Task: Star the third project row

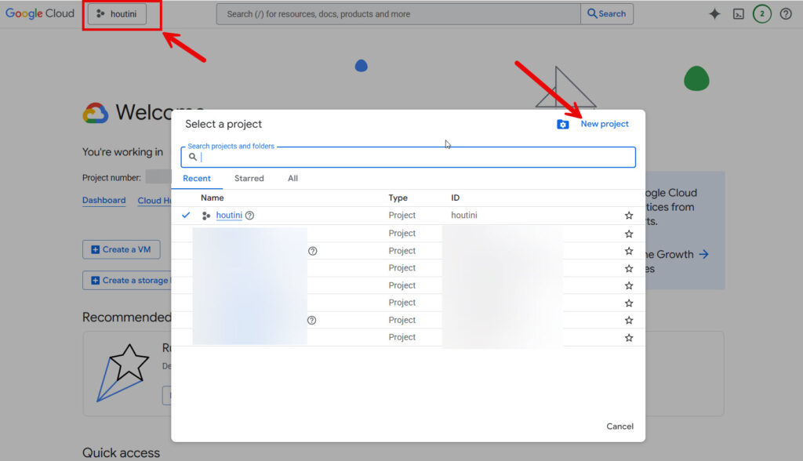Action: tap(629, 251)
